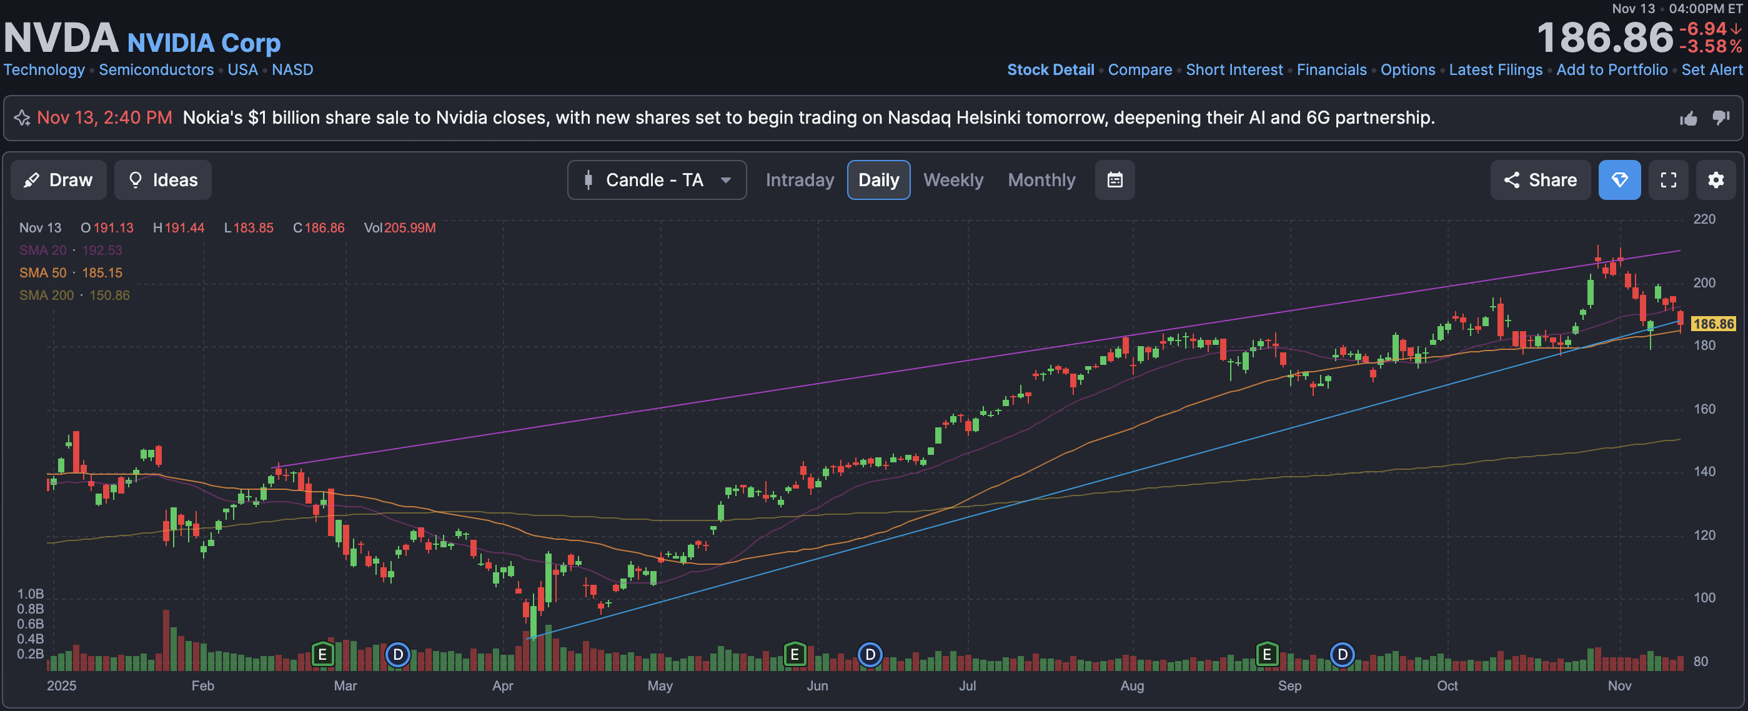
Task: Click the February earnings E marker
Action: tap(322, 655)
